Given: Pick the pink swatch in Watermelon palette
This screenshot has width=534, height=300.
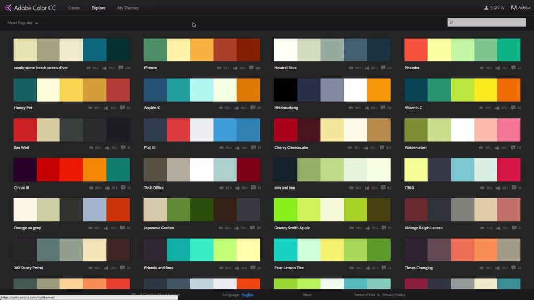Looking at the screenshot, I should pos(509,130).
